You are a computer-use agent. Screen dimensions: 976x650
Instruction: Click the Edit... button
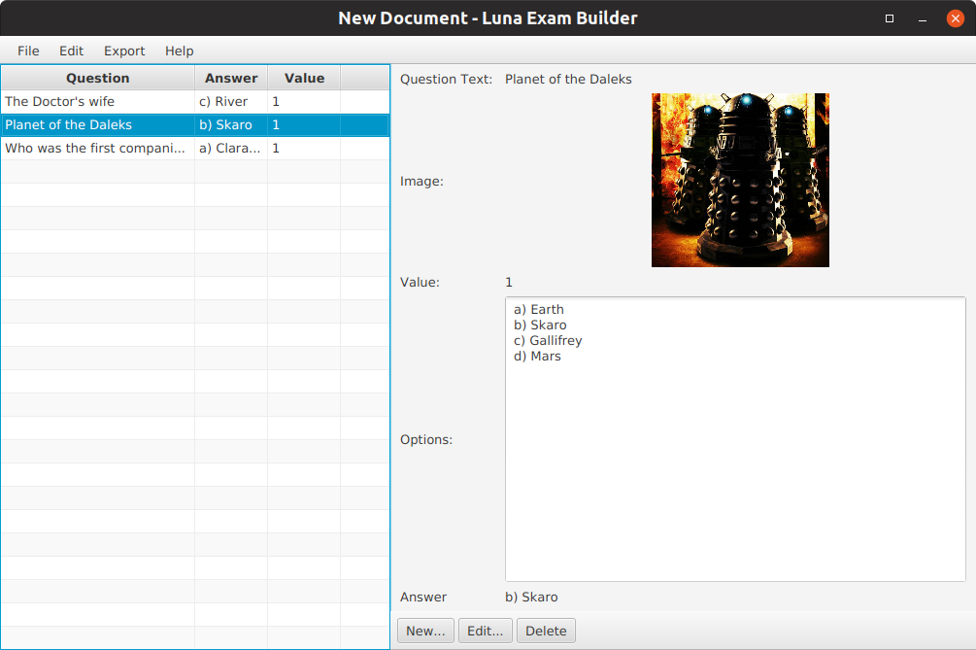[485, 631]
